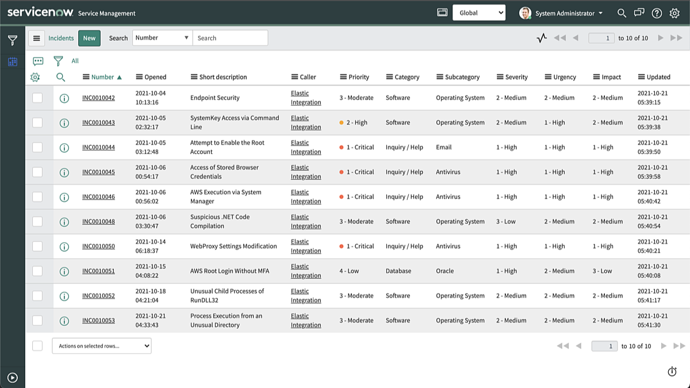Open the list controls hamburger menu
The width and height of the screenshot is (690, 388).
(x=36, y=38)
